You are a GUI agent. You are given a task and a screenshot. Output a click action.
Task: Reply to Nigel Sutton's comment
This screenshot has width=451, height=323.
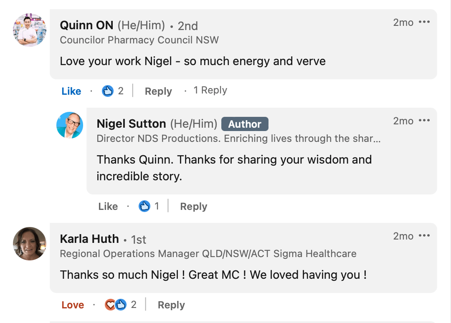[x=194, y=207]
